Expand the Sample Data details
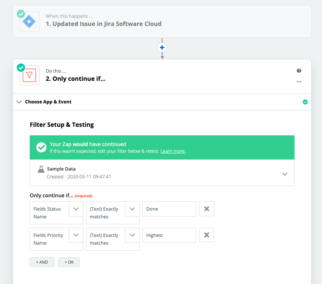Viewport: 322px width, 284px height. (x=285, y=174)
